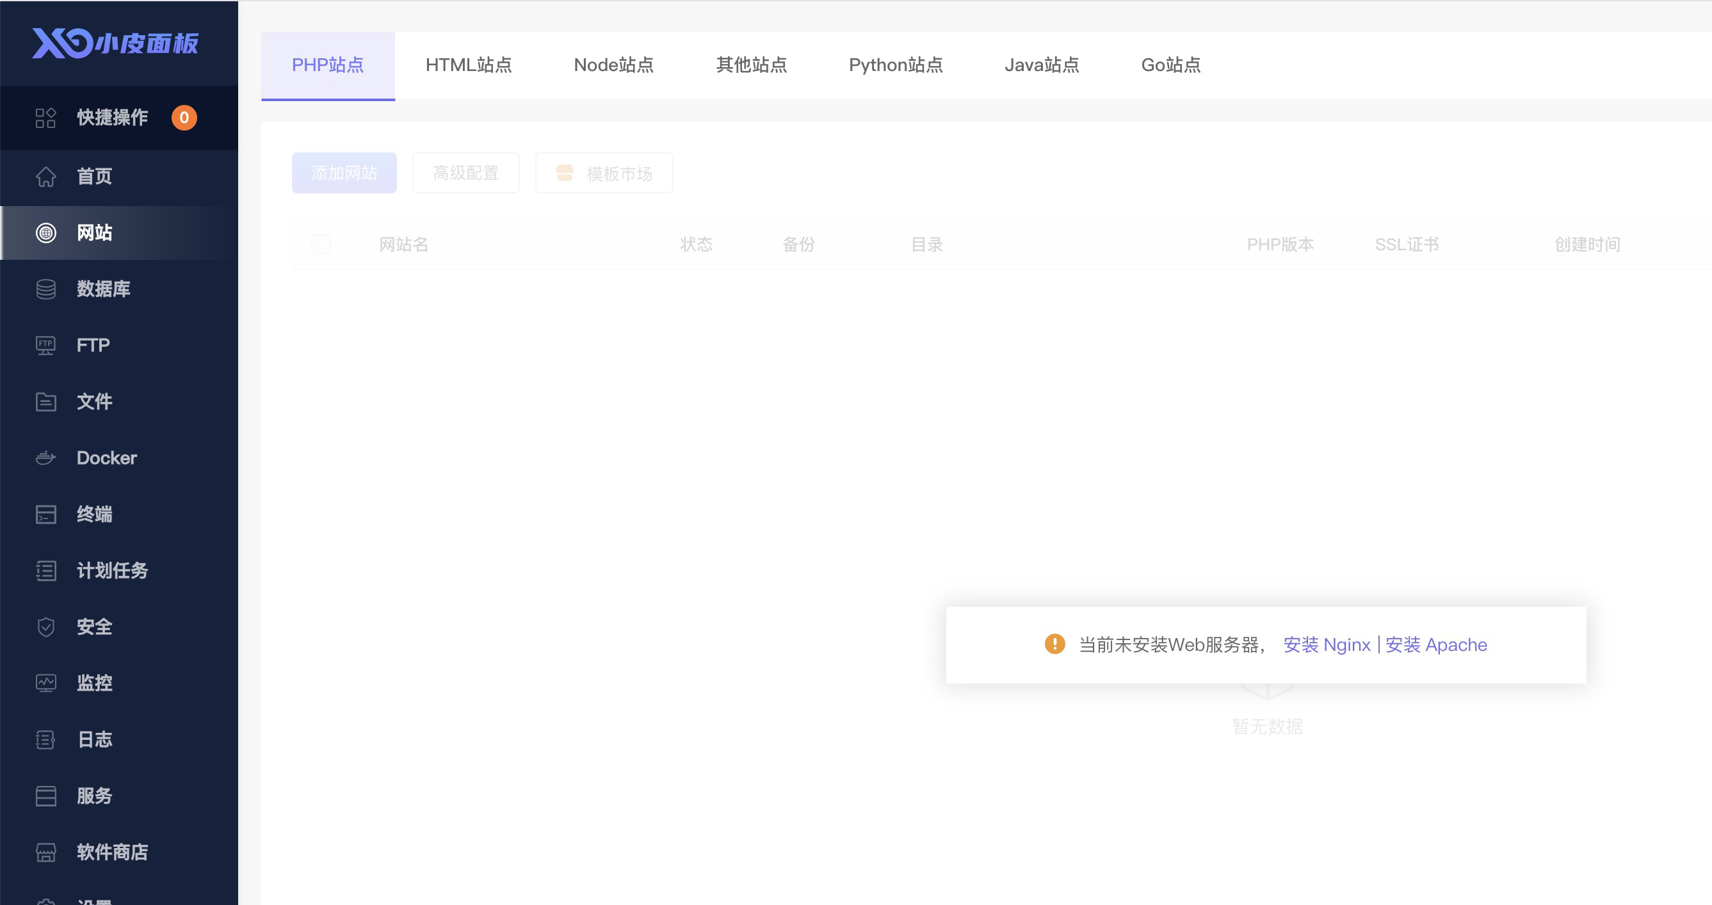Open the Python站点 tab

click(x=895, y=65)
